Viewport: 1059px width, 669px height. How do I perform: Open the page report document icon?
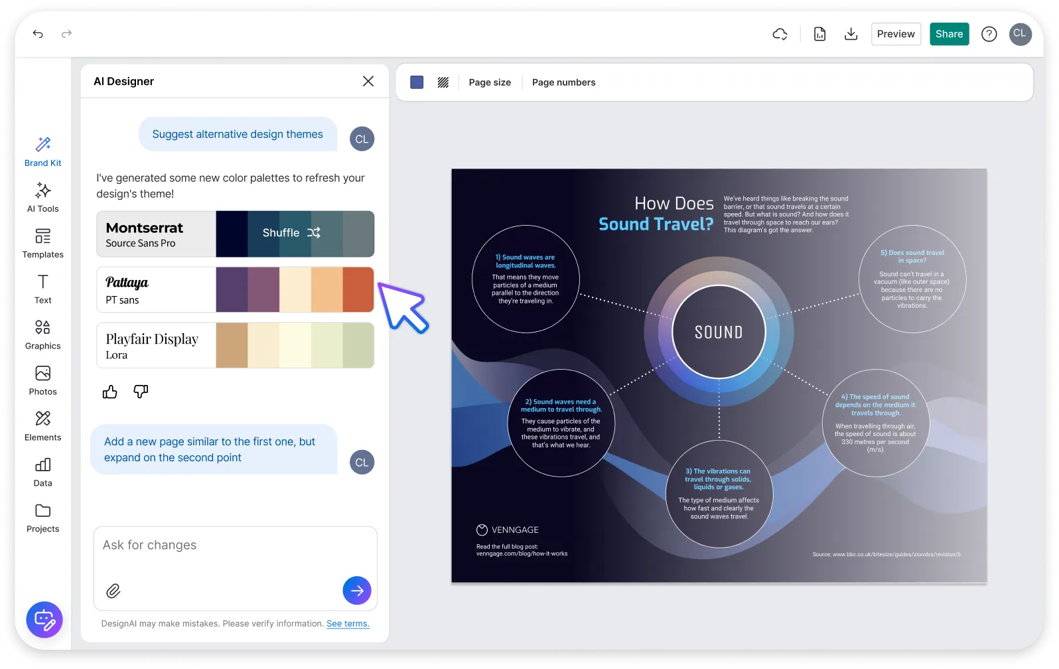[820, 34]
